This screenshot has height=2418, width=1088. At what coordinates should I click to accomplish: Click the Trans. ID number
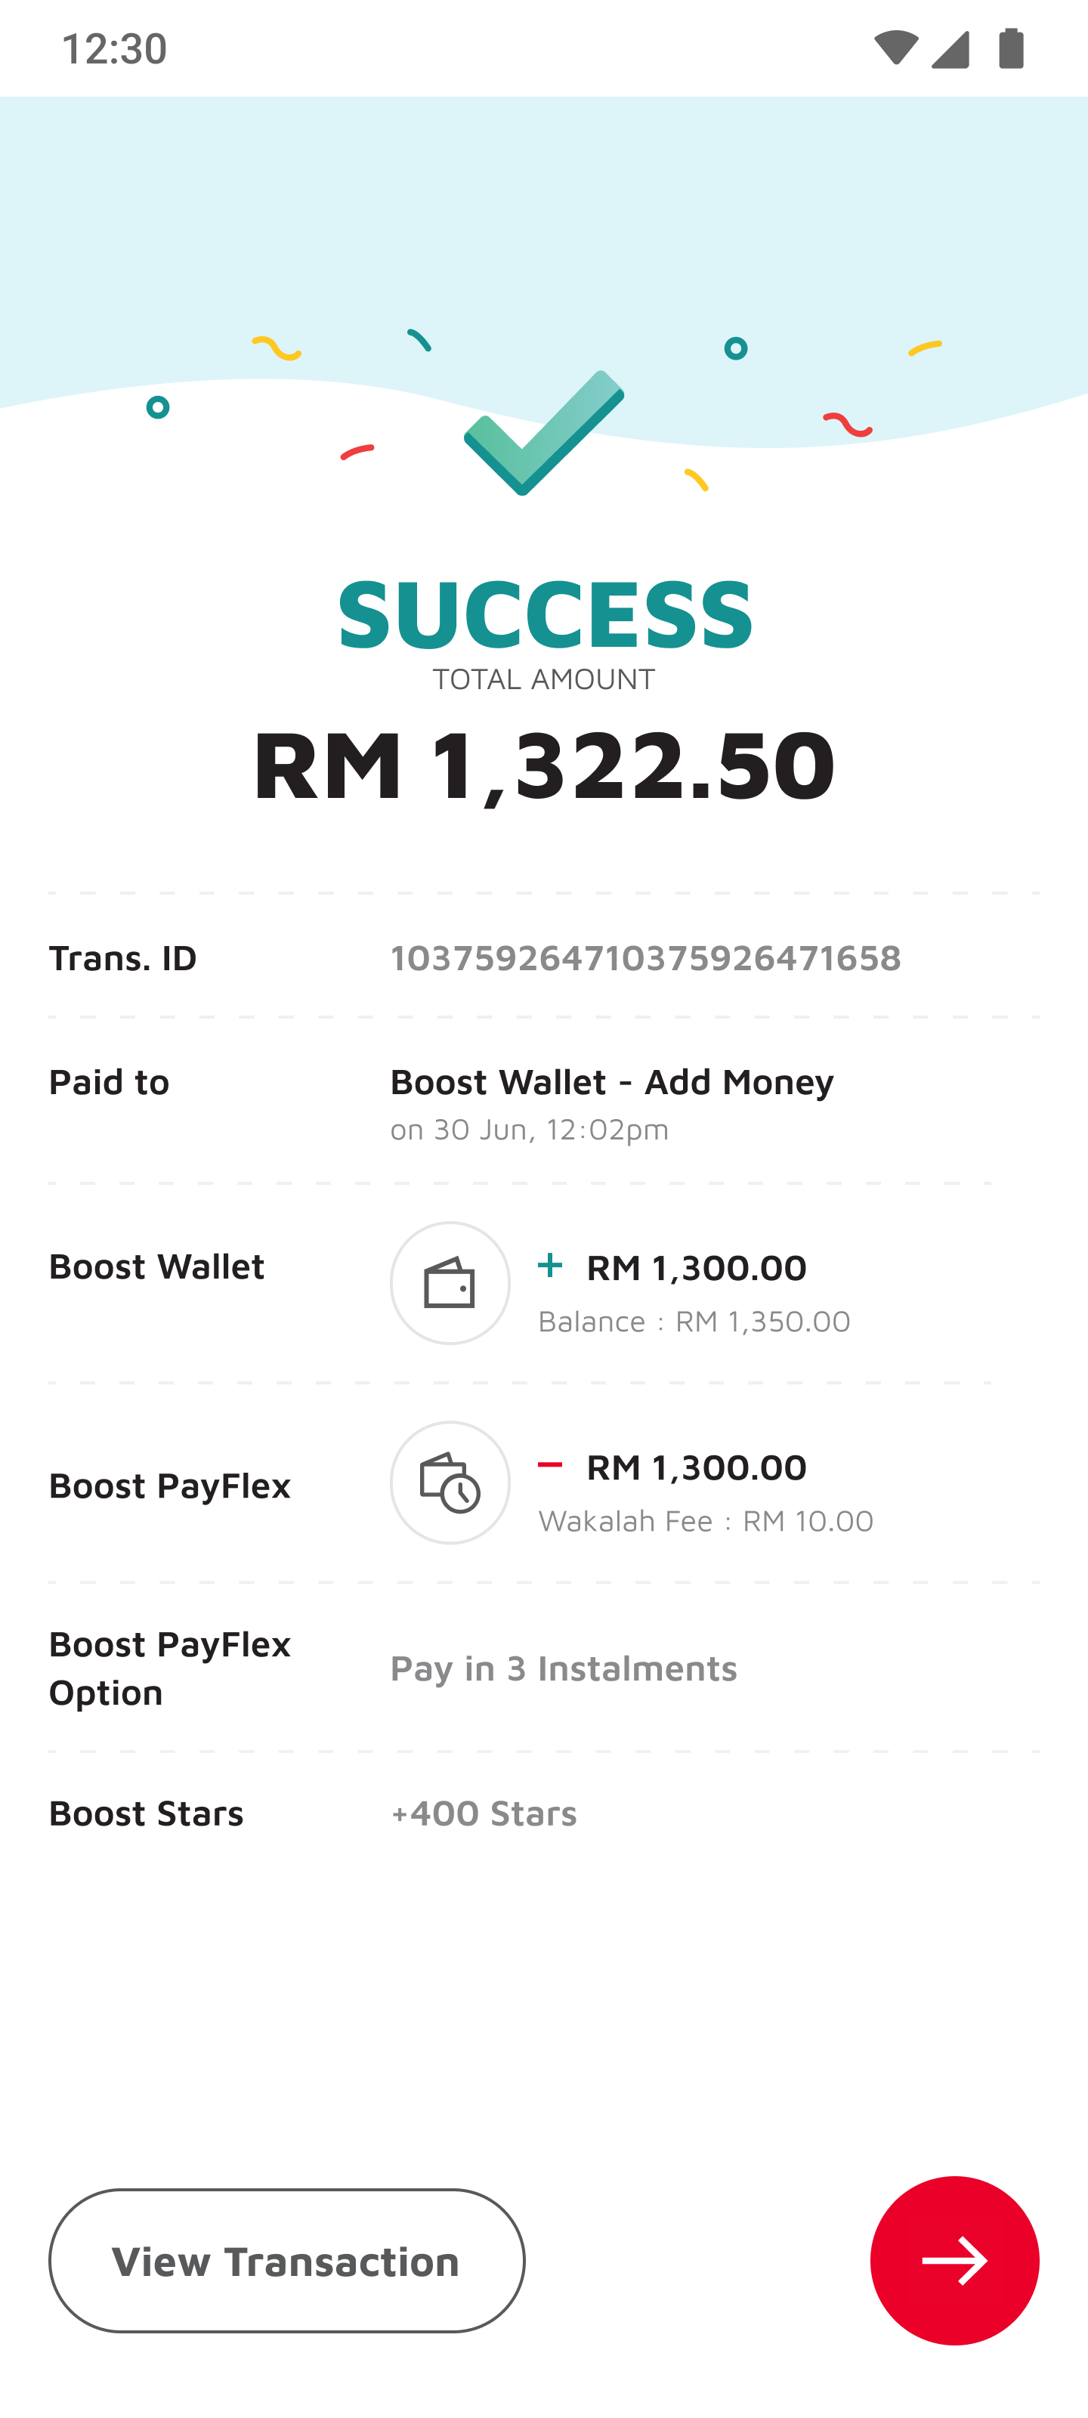pyautogui.click(x=646, y=958)
